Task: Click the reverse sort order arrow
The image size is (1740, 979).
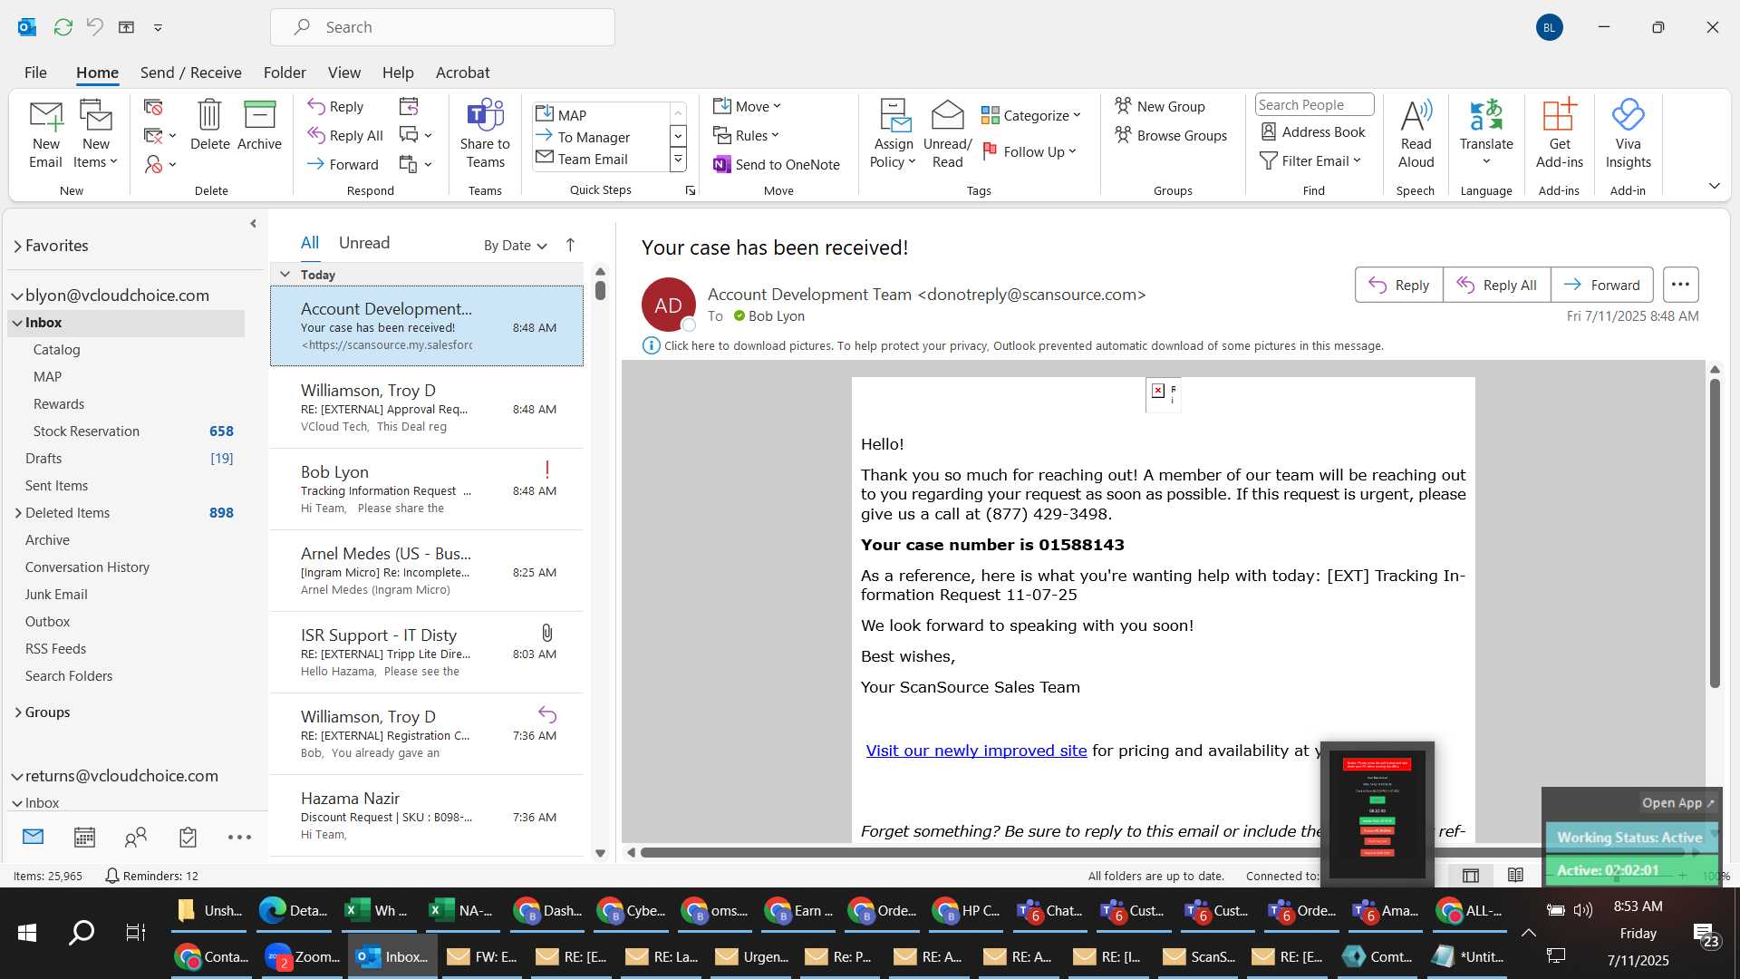Action: tap(570, 245)
